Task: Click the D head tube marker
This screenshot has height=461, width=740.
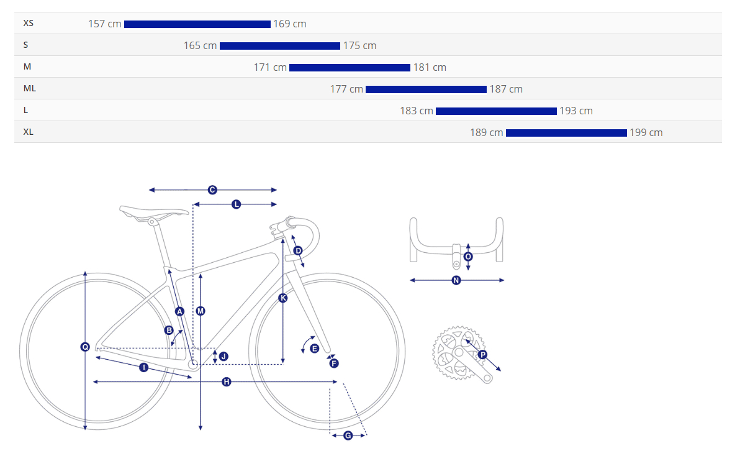Action: pyautogui.click(x=298, y=250)
